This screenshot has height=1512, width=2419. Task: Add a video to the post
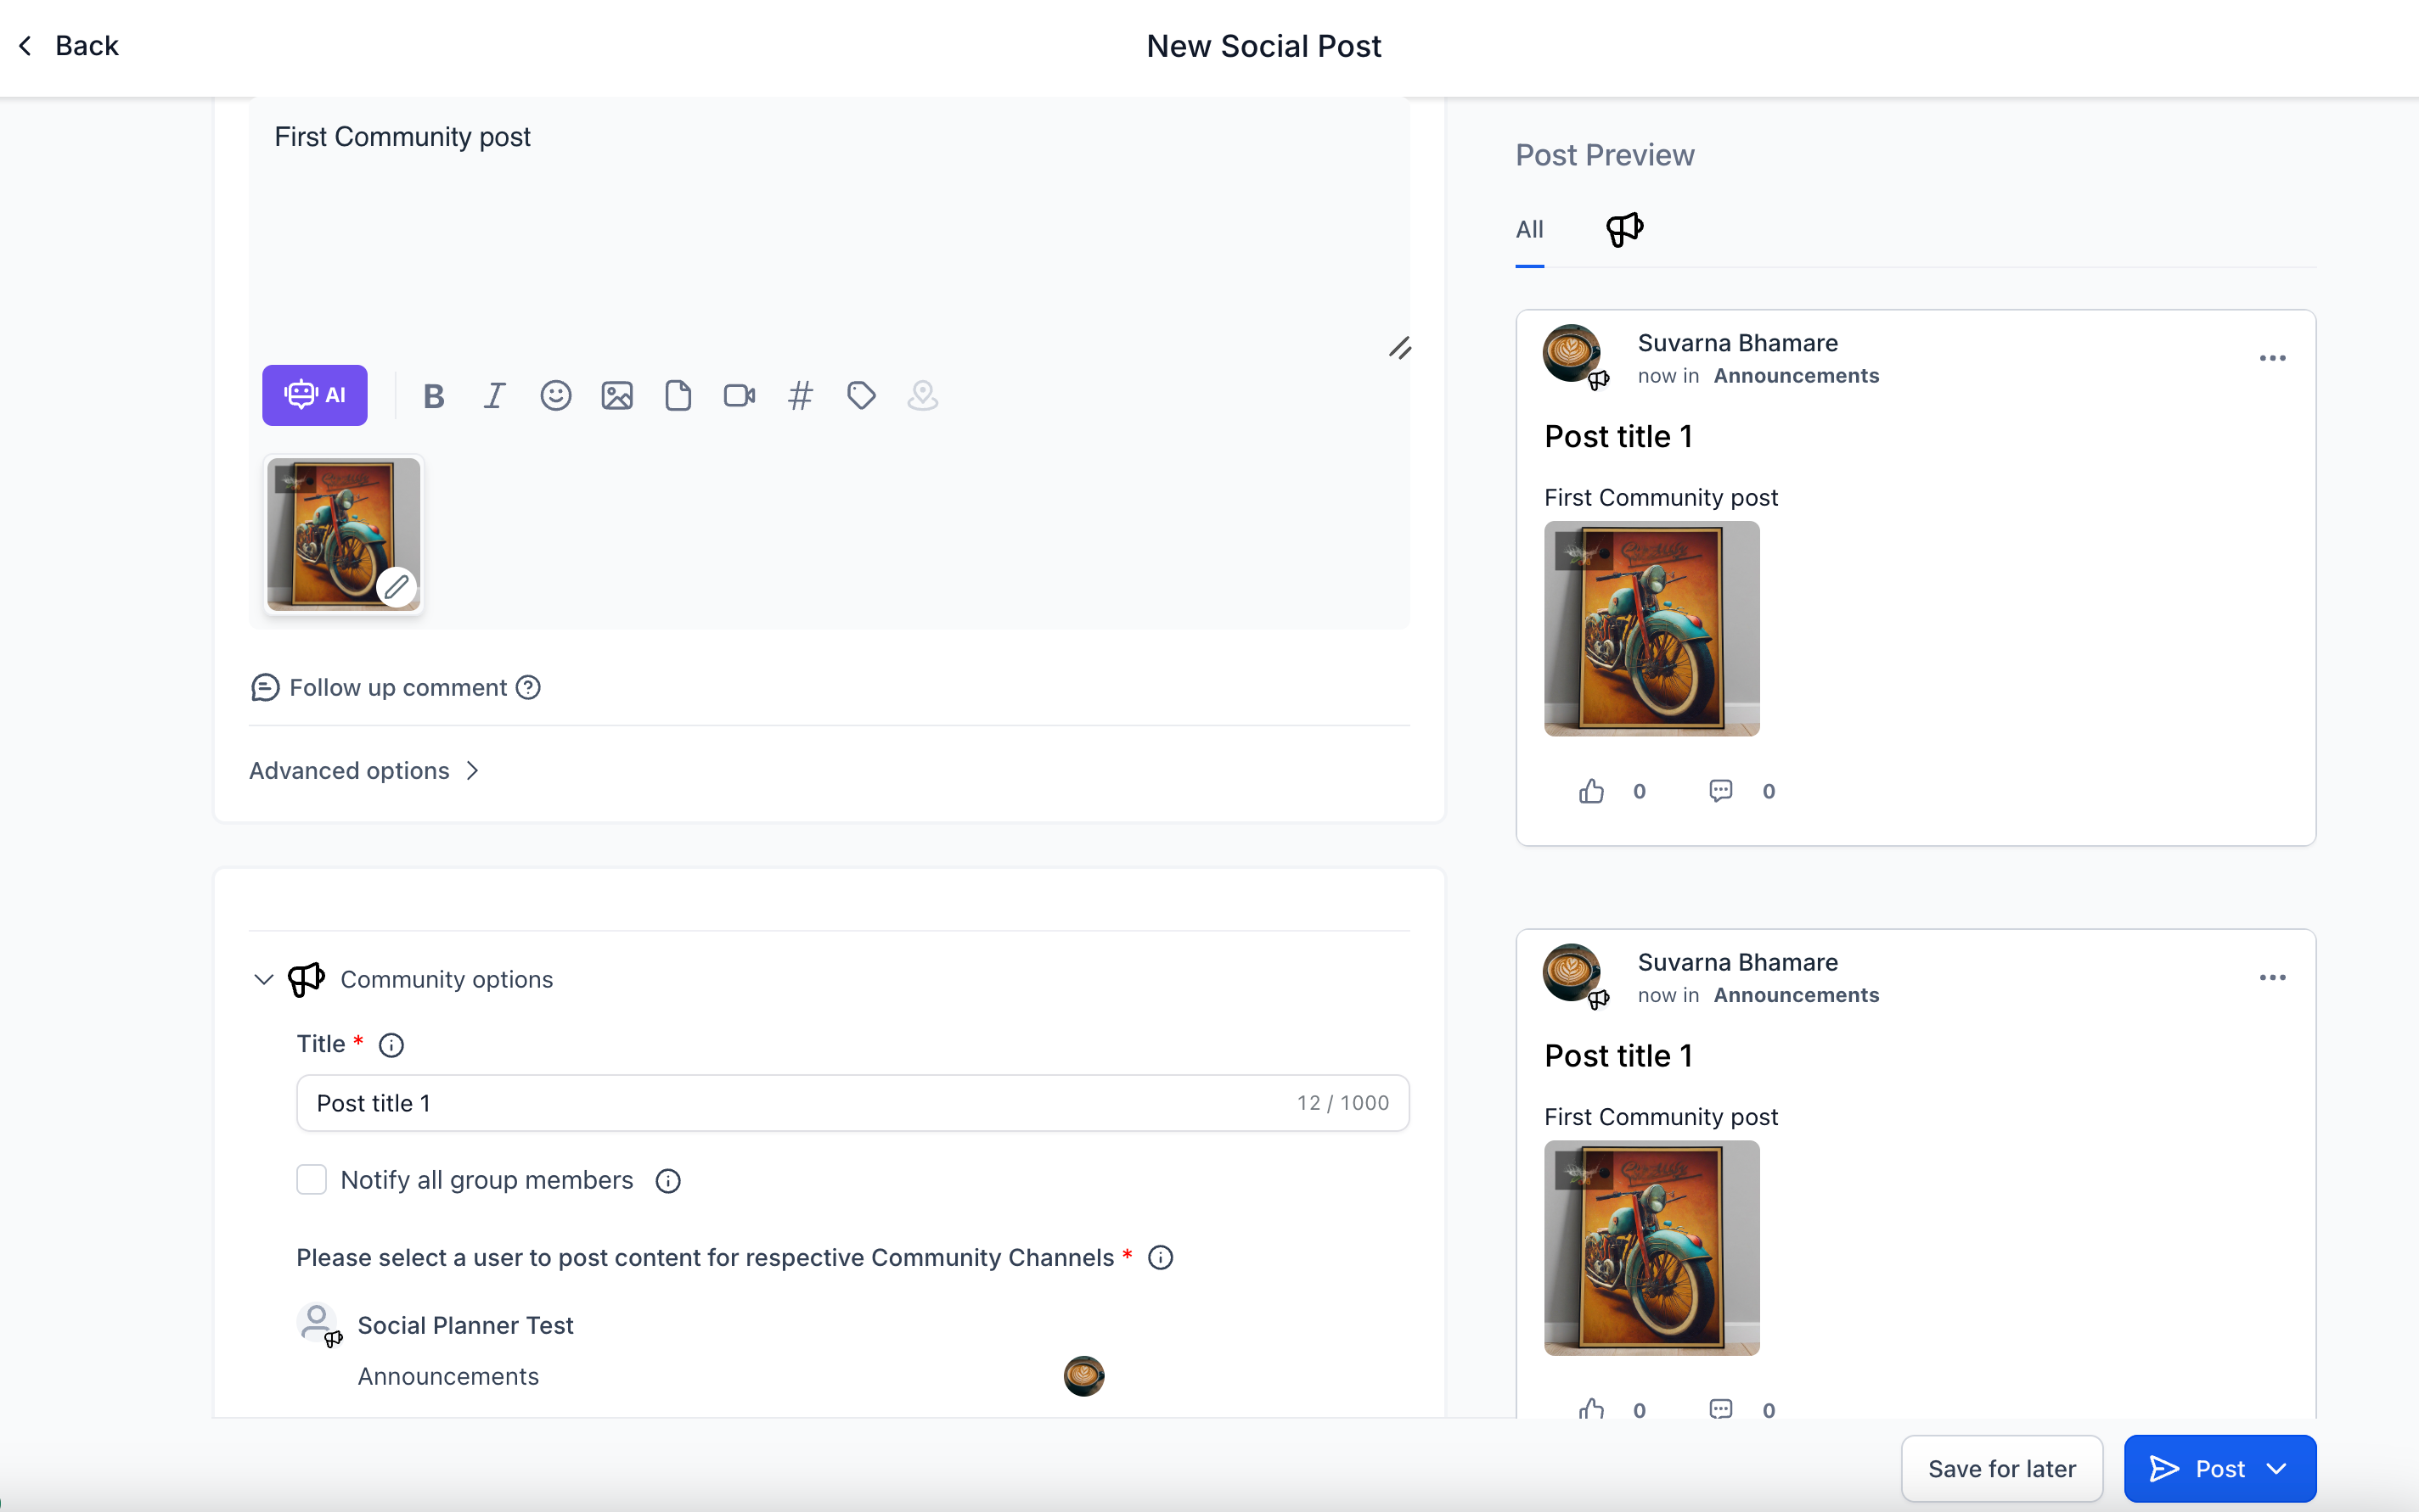click(x=740, y=396)
